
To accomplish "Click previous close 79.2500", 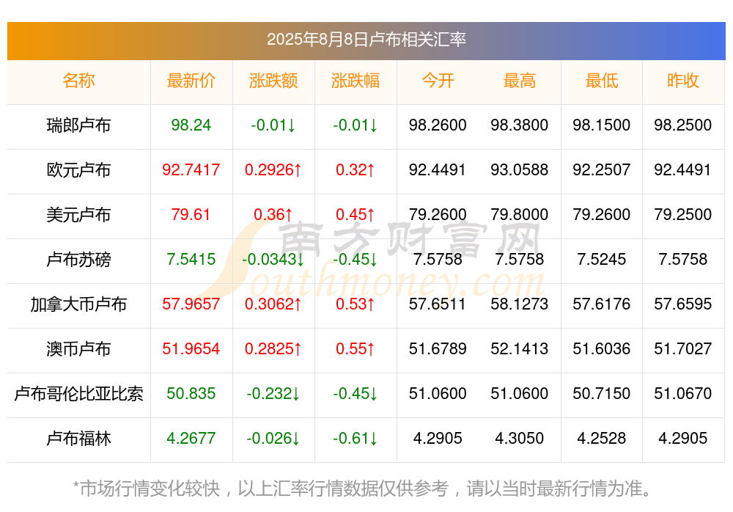I will (683, 214).
